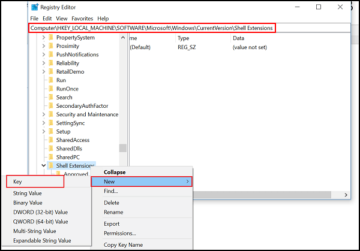Select the SharedDlls folder icon
The image size is (360, 251).
[51, 149]
